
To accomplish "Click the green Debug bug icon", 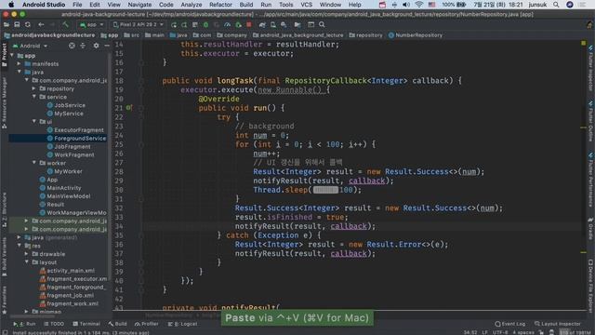I will pos(205,25).
